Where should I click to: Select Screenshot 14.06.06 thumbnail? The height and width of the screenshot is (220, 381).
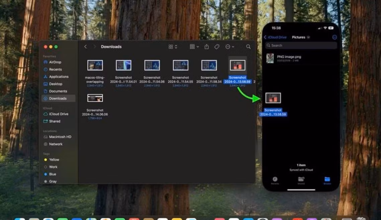[x=95, y=98]
